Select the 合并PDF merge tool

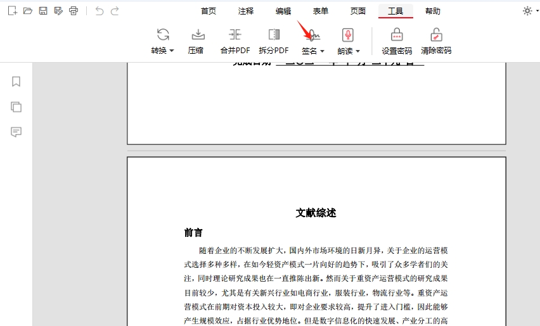pyautogui.click(x=235, y=41)
